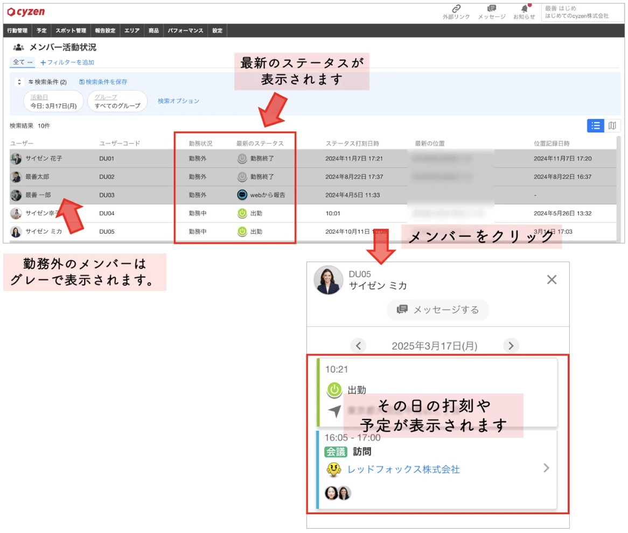
Task: Open the 外部リンク icon
Action: coord(456,12)
